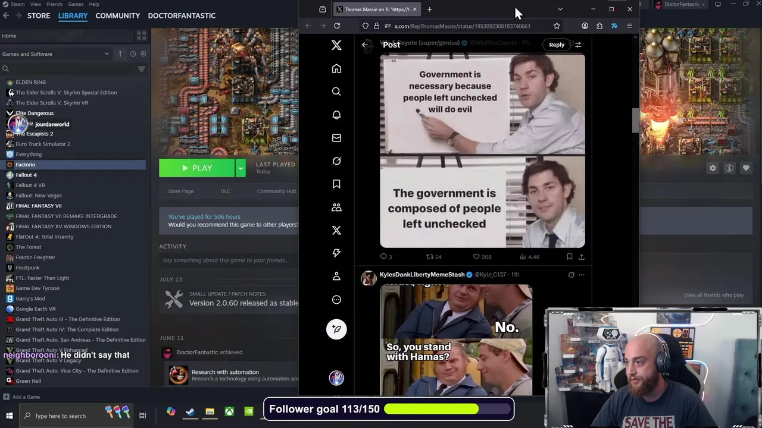The width and height of the screenshot is (762, 428).
Task: Open Factorio Community Hub link
Action: point(276,191)
